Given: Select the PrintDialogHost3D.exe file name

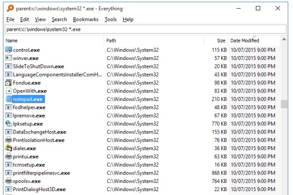Looking at the screenshot, I should 39,190.
